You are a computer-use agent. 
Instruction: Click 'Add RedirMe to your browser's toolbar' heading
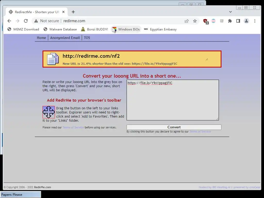pos(84,100)
